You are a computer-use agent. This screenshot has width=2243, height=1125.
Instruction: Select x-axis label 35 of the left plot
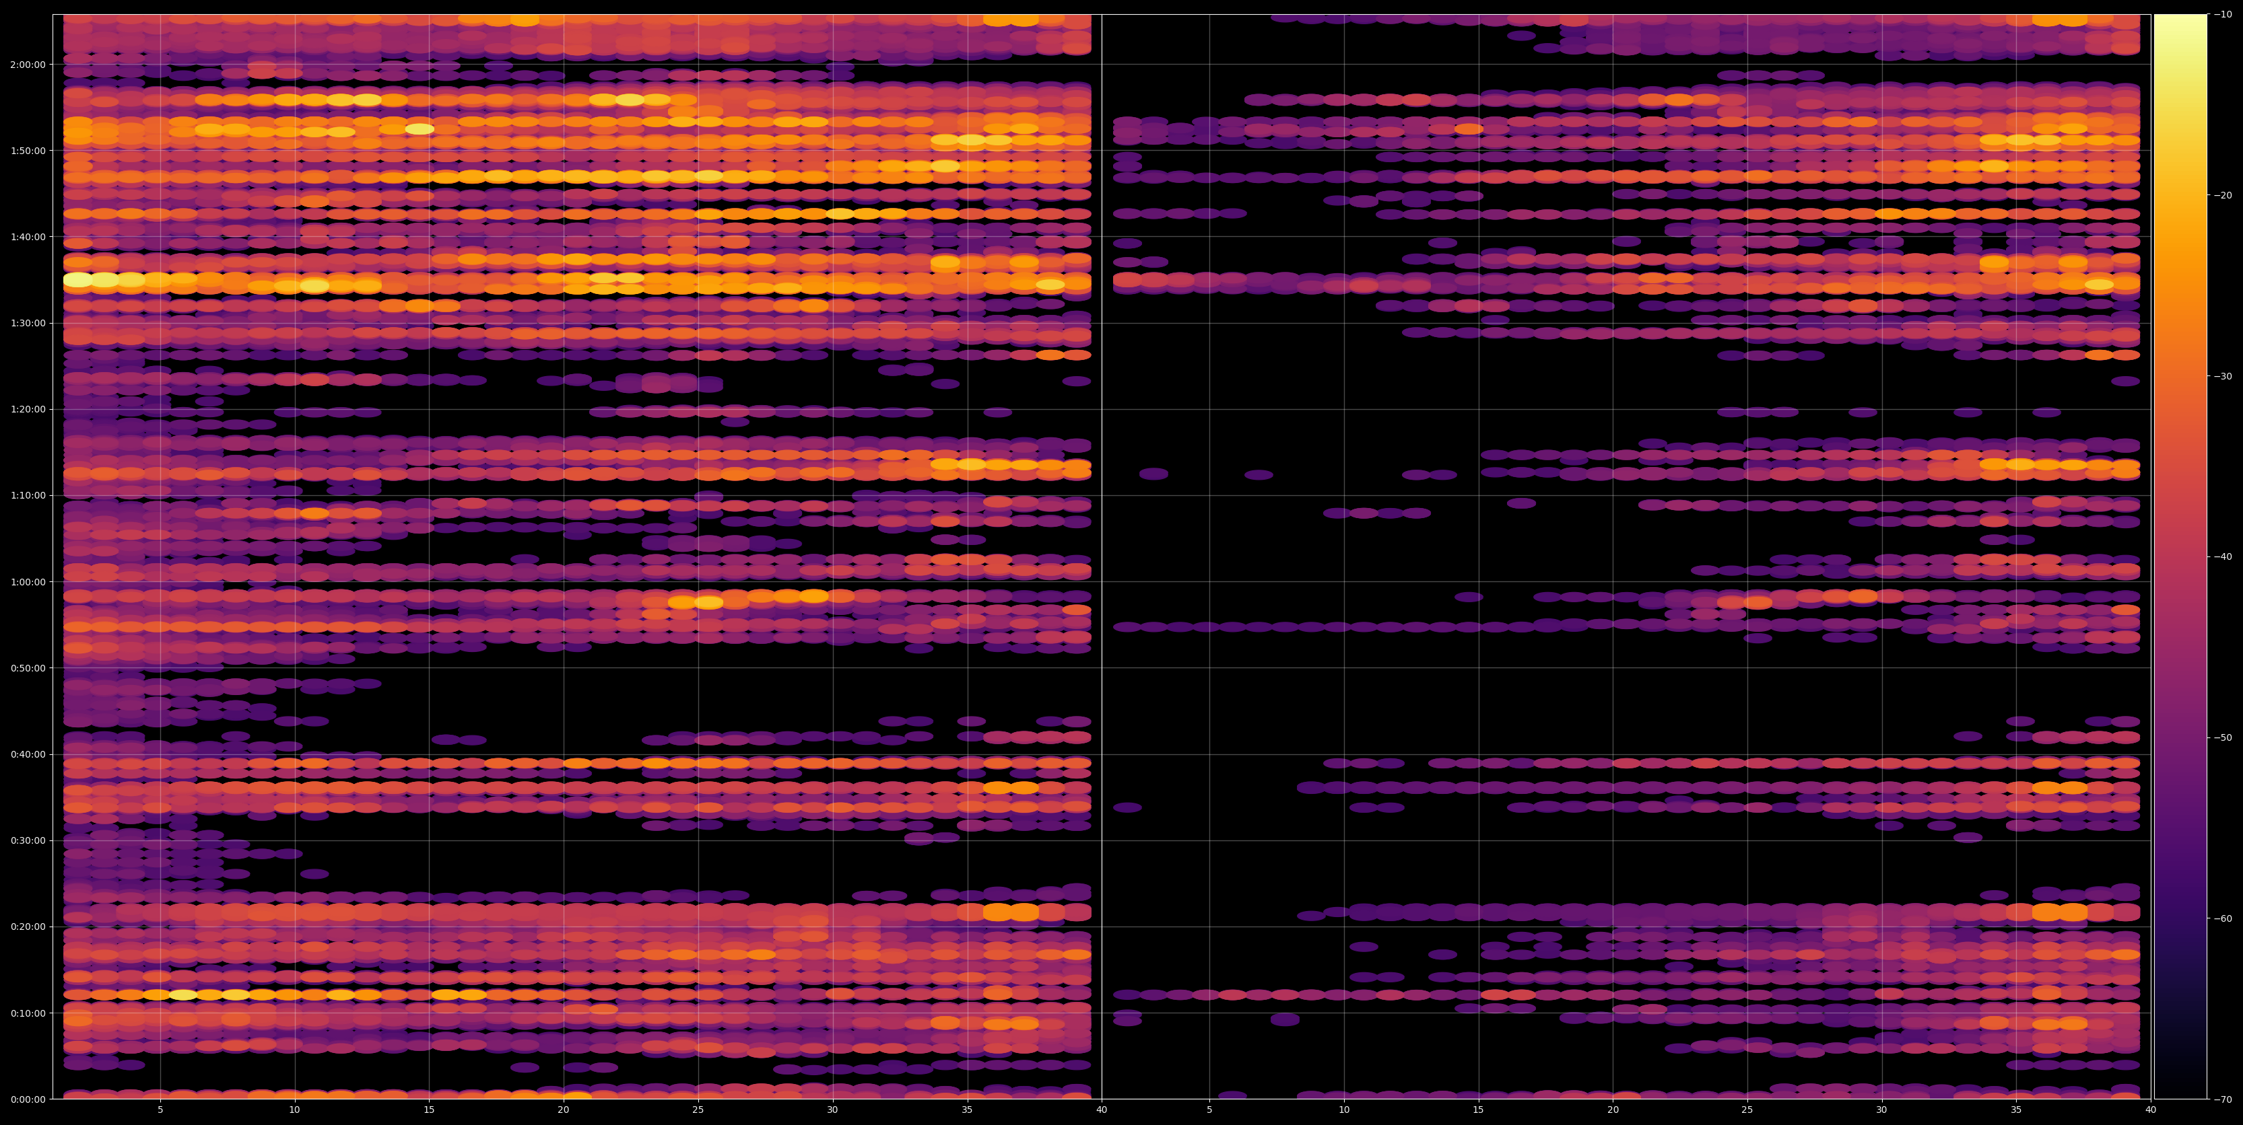[x=968, y=1110]
